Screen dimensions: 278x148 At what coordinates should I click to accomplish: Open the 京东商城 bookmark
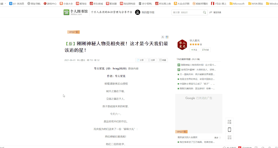pos(96,4)
